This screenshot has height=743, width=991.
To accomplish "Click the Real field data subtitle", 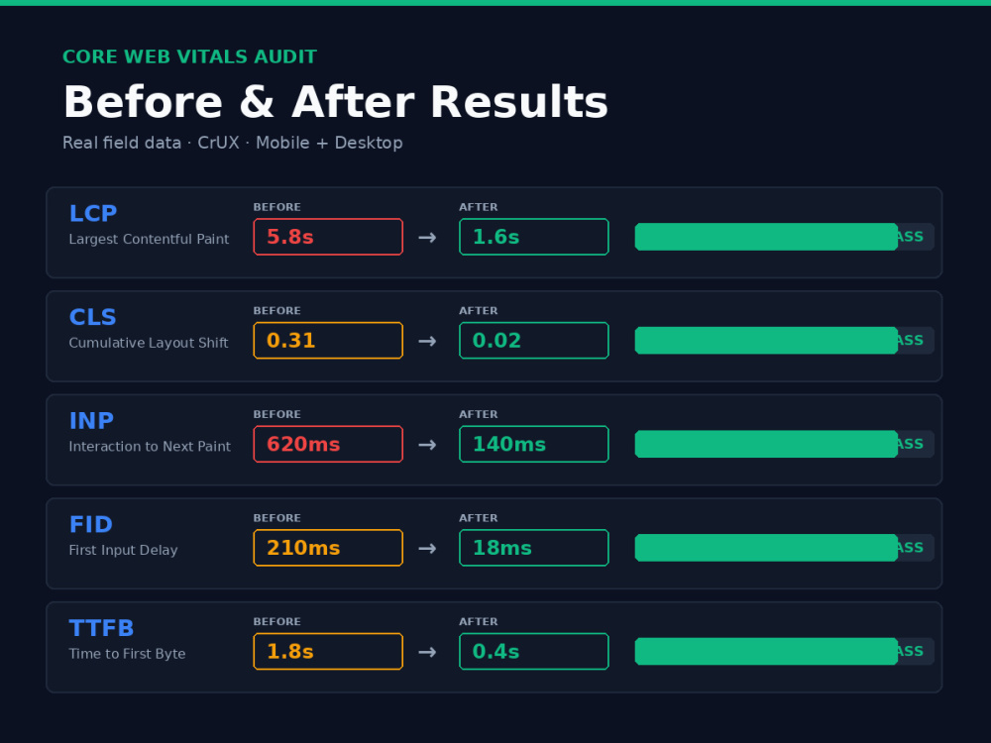I will 233,143.
